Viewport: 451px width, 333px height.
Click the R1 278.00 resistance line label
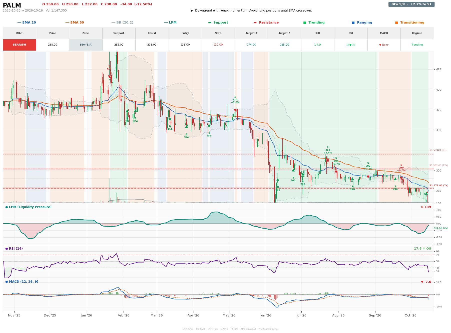(x=439, y=186)
